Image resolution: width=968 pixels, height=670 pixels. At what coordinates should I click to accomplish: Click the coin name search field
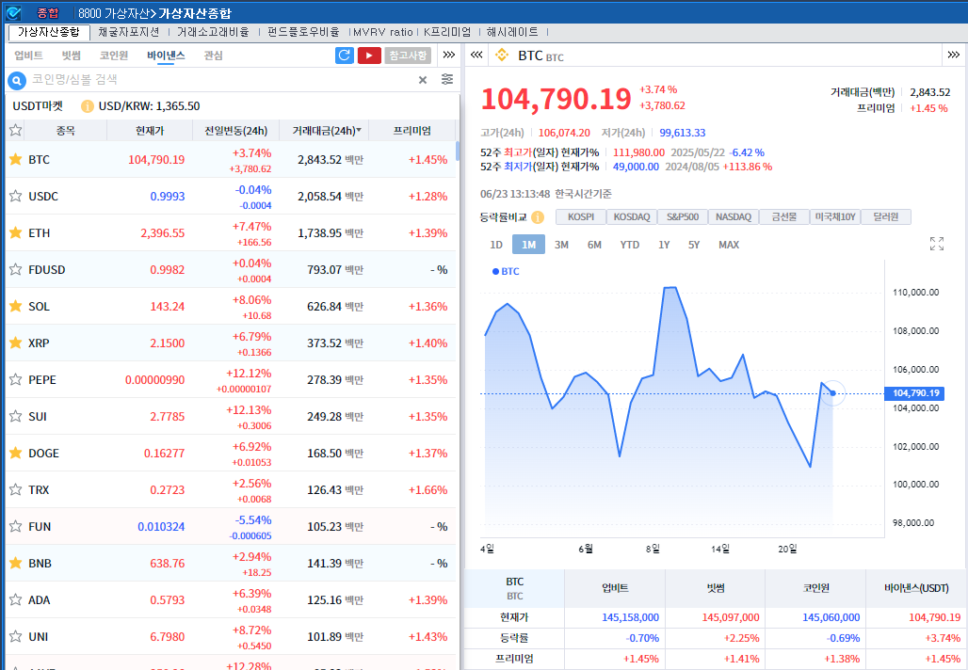(x=217, y=80)
